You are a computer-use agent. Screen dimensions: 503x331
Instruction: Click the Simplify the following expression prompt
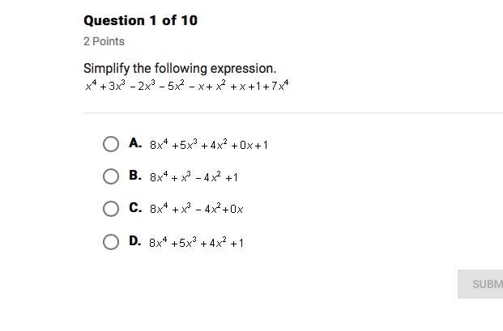(180, 69)
